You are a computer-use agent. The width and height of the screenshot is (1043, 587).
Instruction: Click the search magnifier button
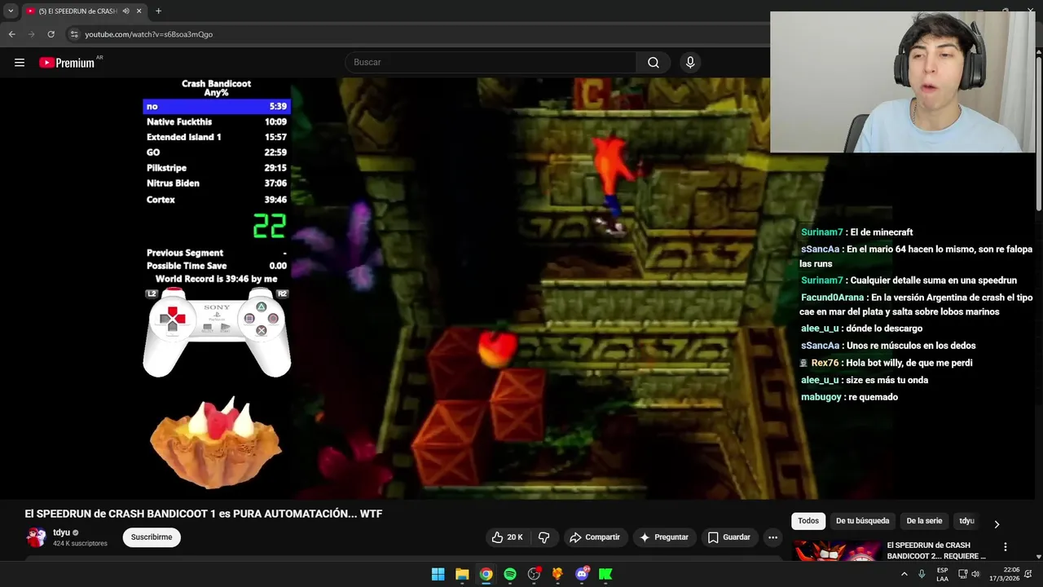654,63
